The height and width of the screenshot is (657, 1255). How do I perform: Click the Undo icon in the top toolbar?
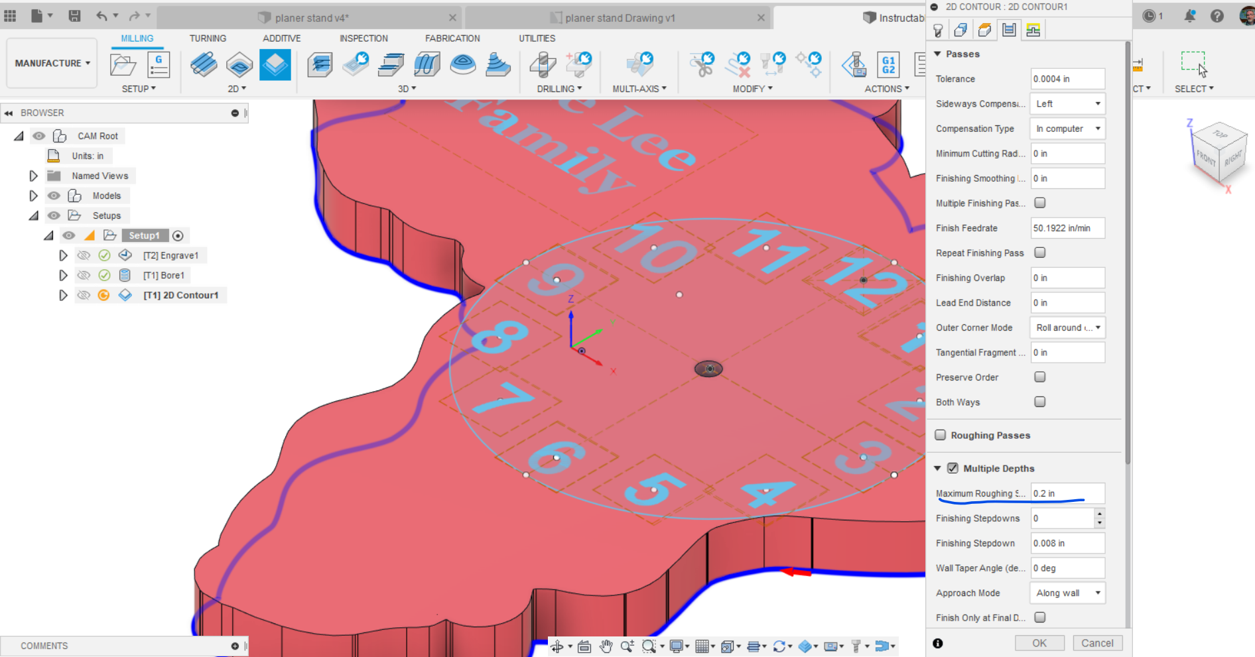101,15
